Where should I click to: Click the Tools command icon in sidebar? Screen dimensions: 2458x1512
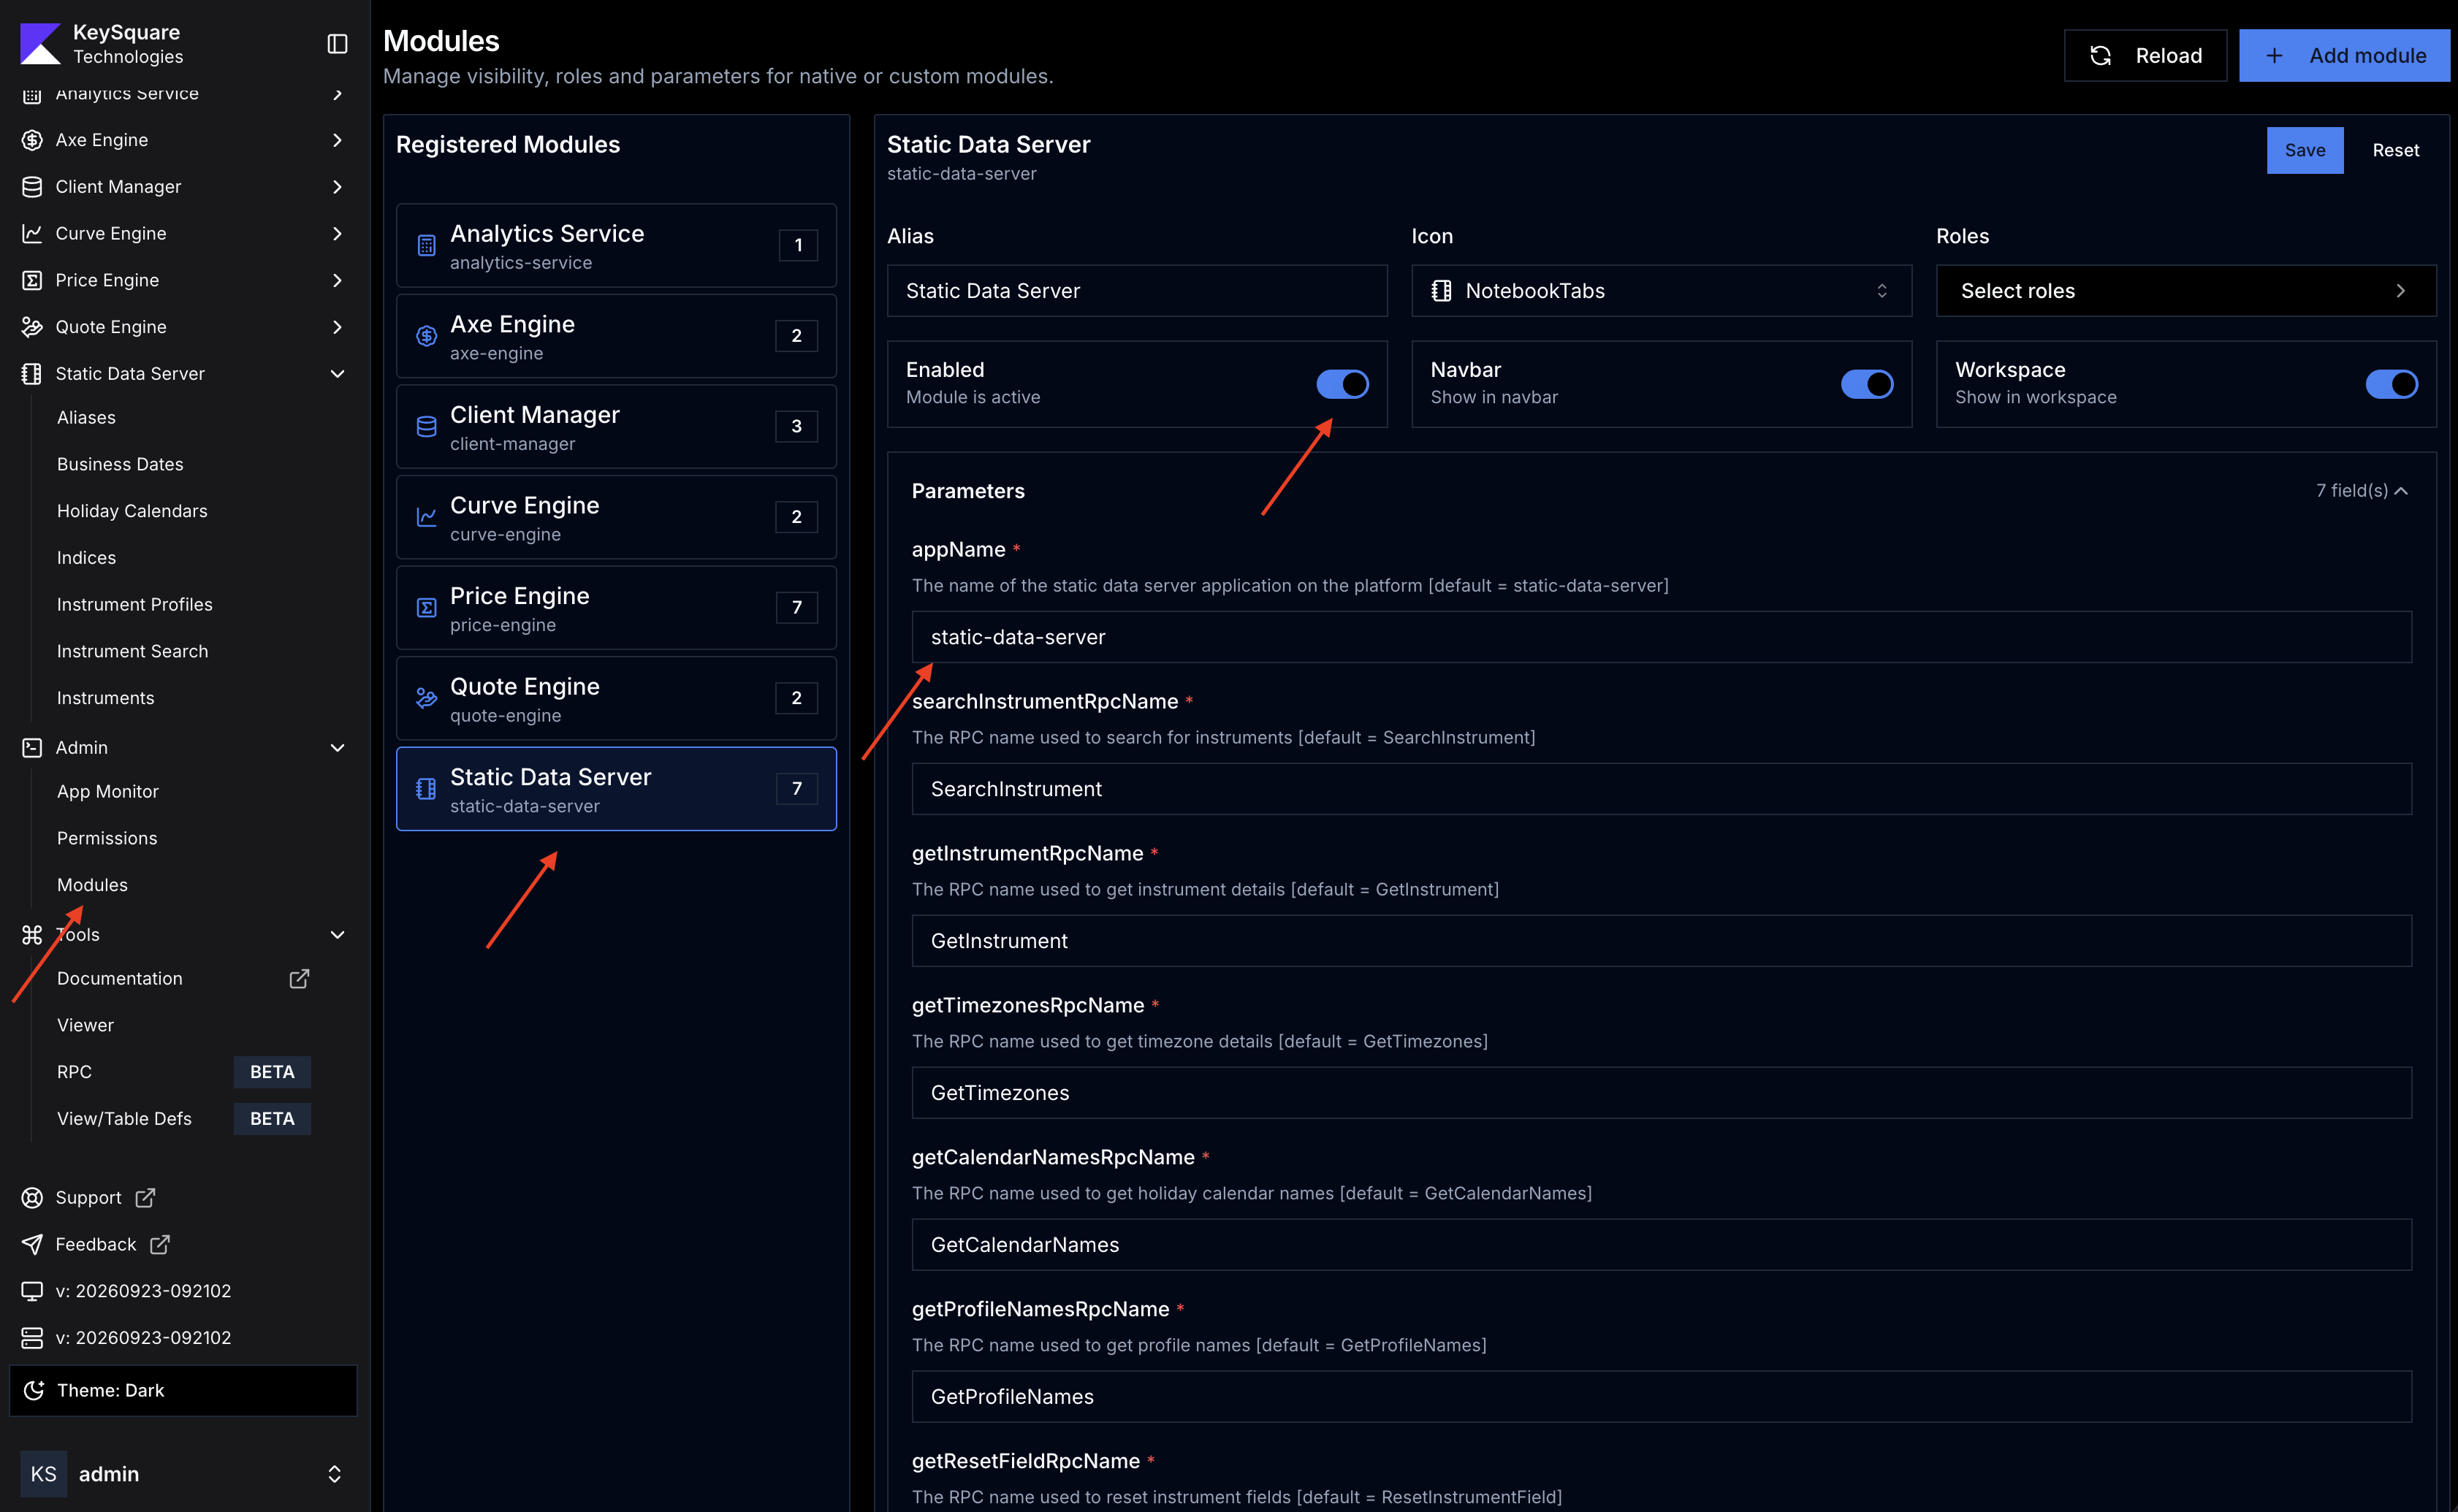(32, 934)
